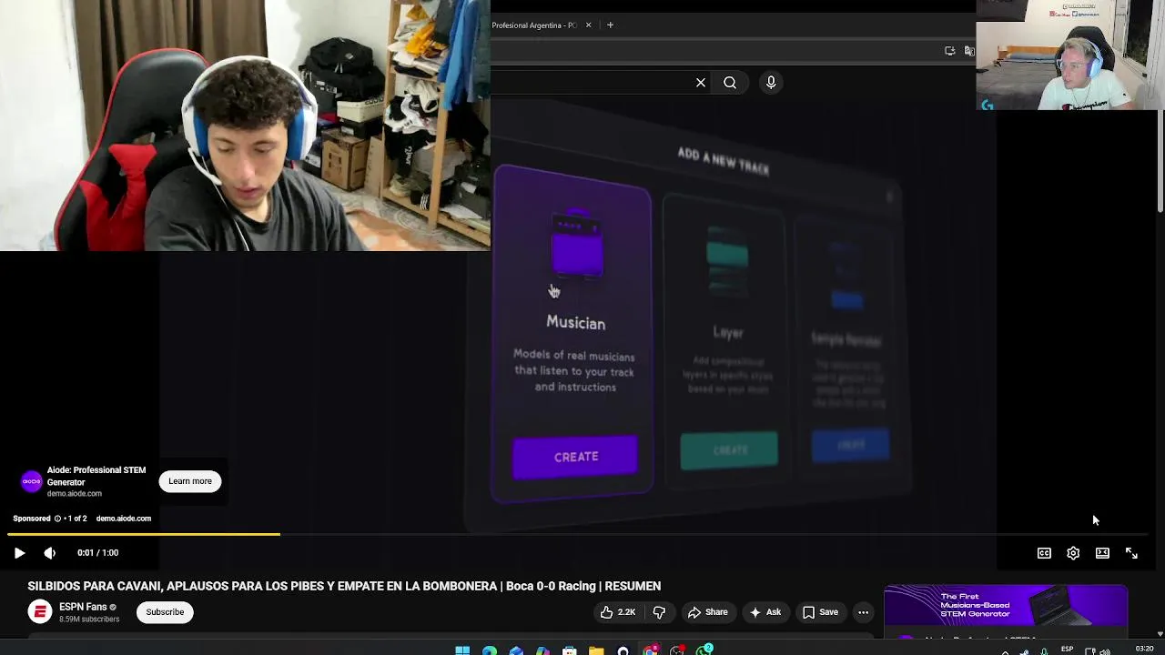
Task: Click the YouTube search magnifier button
Action: point(730,83)
